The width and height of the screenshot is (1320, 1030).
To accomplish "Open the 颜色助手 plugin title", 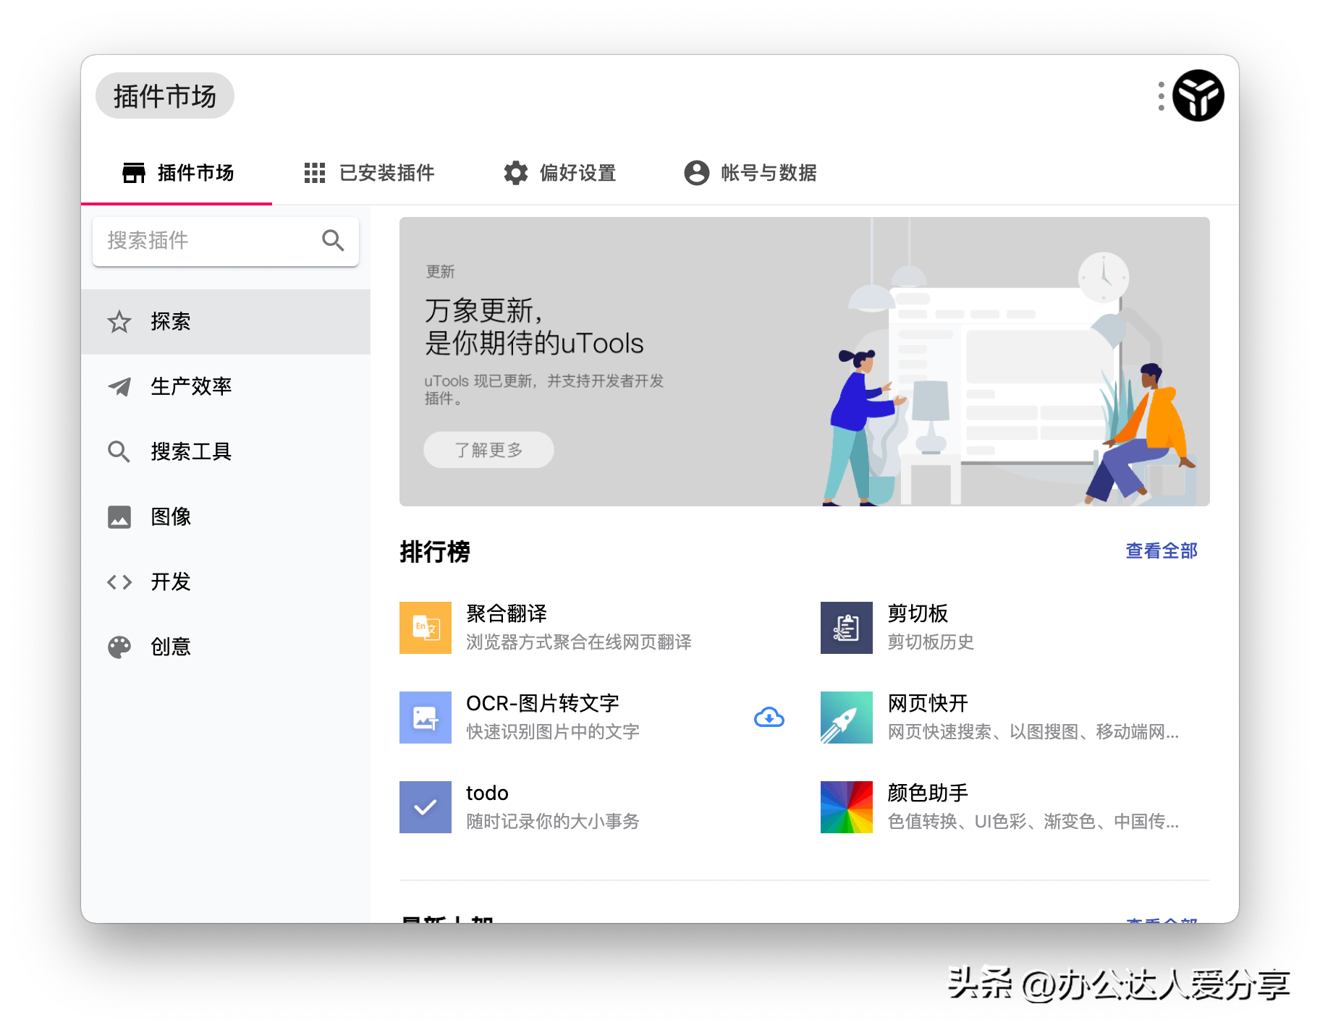I will (928, 793).
